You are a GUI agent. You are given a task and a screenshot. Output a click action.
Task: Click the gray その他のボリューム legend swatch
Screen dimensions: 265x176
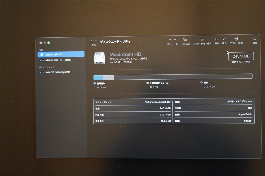(x=147, y=83)
